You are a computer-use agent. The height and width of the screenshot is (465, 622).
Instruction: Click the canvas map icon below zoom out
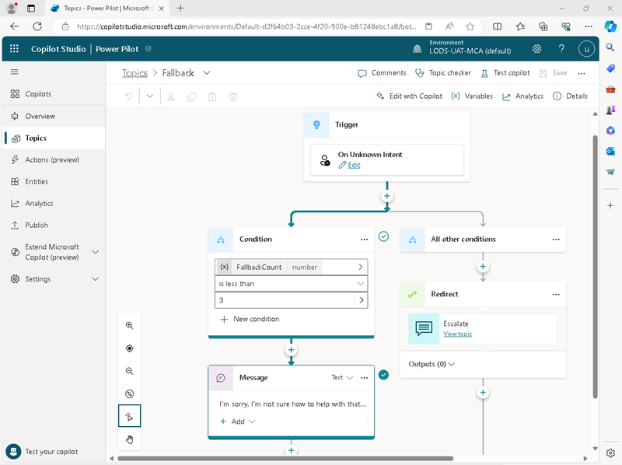click(x=129, y=394)
